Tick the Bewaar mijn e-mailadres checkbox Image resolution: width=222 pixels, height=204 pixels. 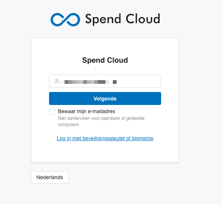tap(52, 112)
